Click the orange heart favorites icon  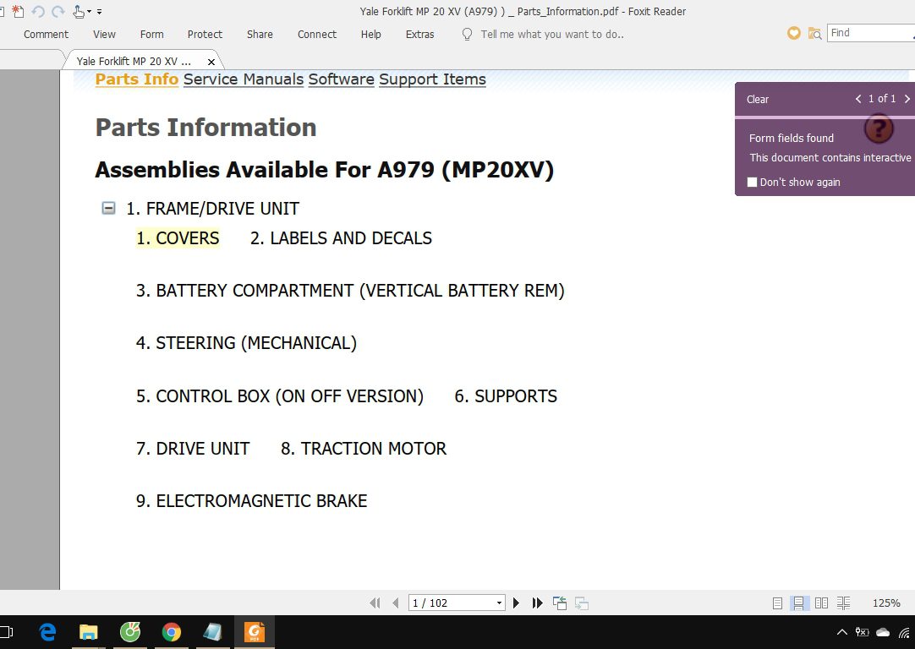(x=793, y=33)
